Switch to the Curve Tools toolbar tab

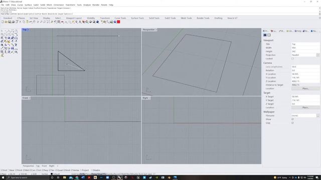coord(120,18)
